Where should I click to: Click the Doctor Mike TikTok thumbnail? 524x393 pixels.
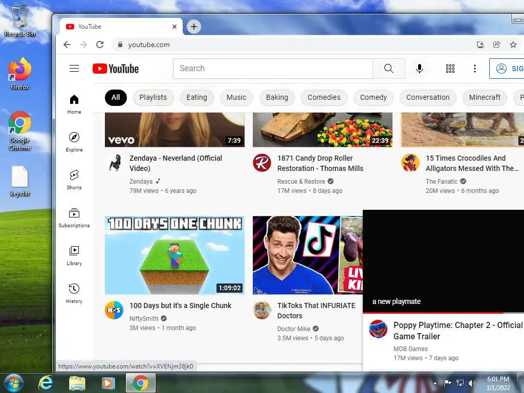[308, 255]
